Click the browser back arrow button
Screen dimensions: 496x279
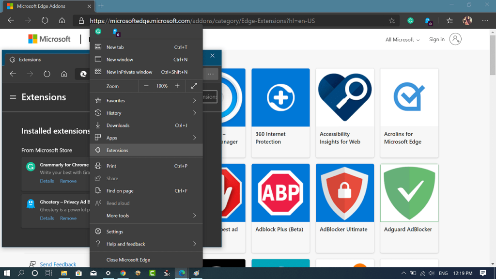pyautogui.click(x=11, y=20)
